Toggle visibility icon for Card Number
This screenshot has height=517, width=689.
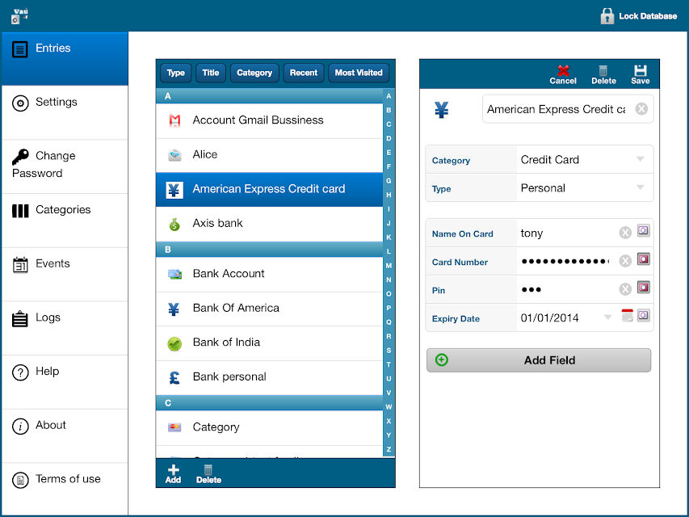643,259
